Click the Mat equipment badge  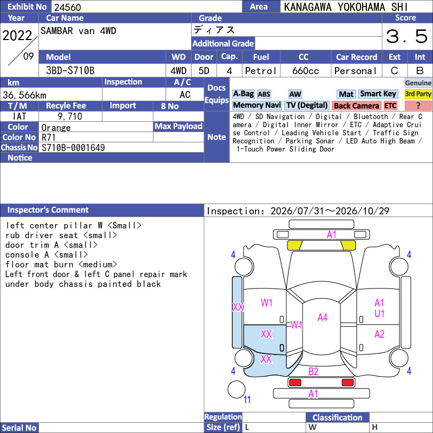pyautogui.click(x=346, y=94)
